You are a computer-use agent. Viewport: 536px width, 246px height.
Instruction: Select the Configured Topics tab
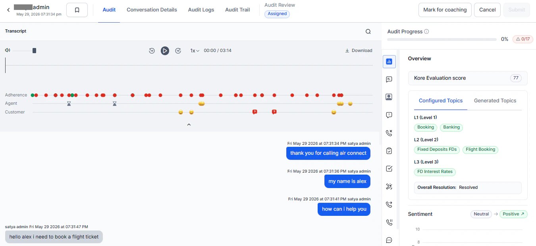click(x=441, y=101)
